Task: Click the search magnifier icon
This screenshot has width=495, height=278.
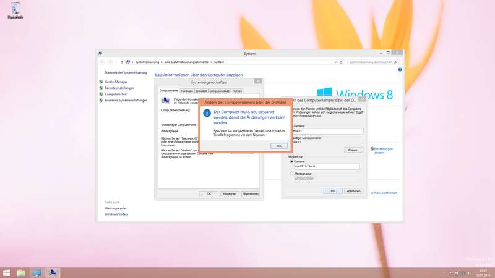Action: click(x=396, y=62)
